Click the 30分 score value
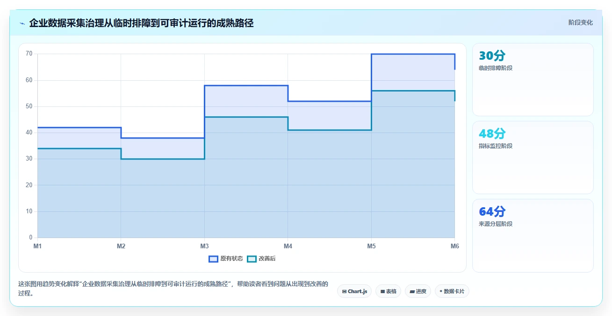Viewport: 612px width, 316px height. point(492,56)
